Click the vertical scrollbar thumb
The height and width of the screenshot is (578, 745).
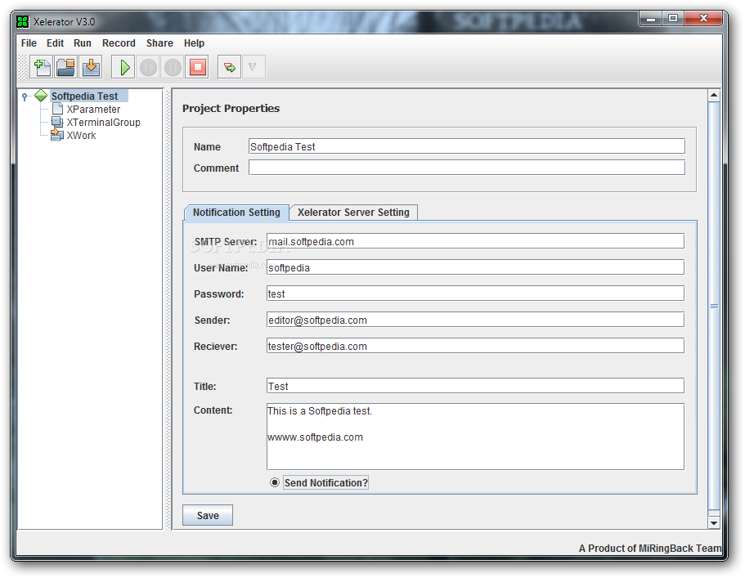coord(714,307)
